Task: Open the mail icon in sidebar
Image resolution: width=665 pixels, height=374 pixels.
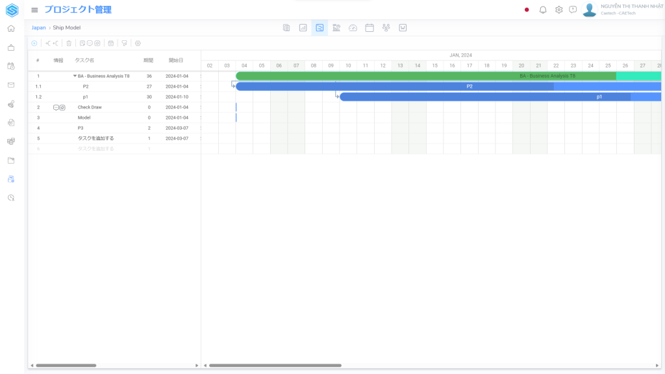Action: click(11, 85)
